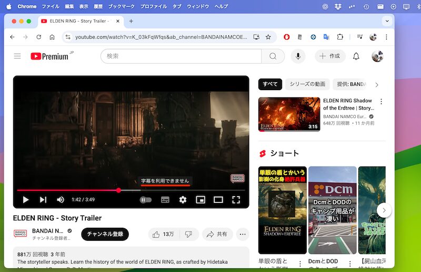Open the ブックマーク menu
421x272 pixels.
122,6
